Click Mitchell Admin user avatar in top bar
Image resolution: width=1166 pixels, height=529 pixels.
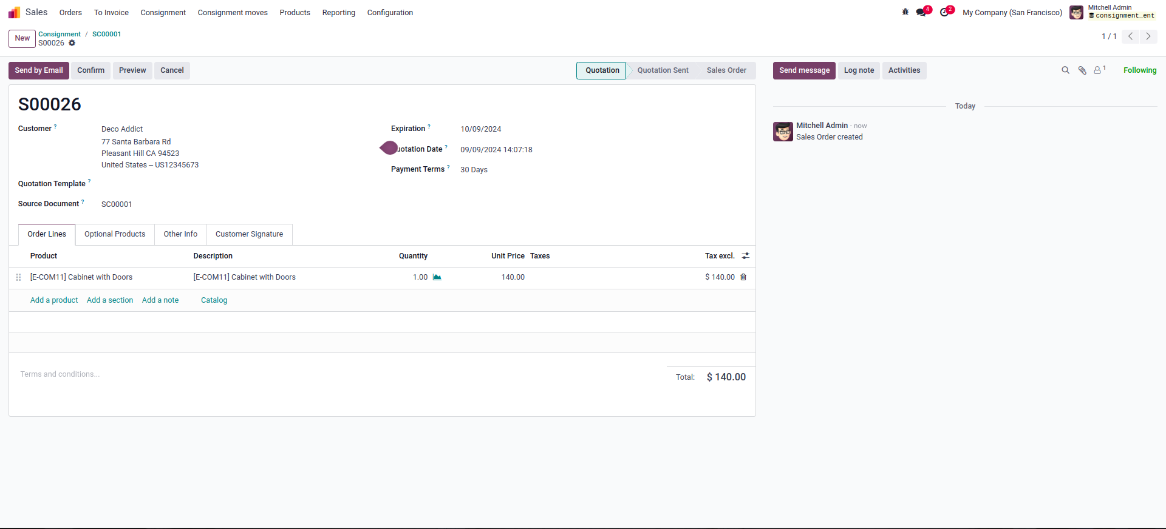1076,12
